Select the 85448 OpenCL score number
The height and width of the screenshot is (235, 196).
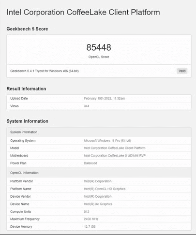pos(99,47)
